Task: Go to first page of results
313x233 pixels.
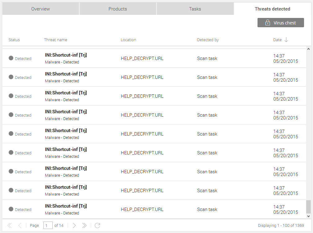Action: click(9, 226)
